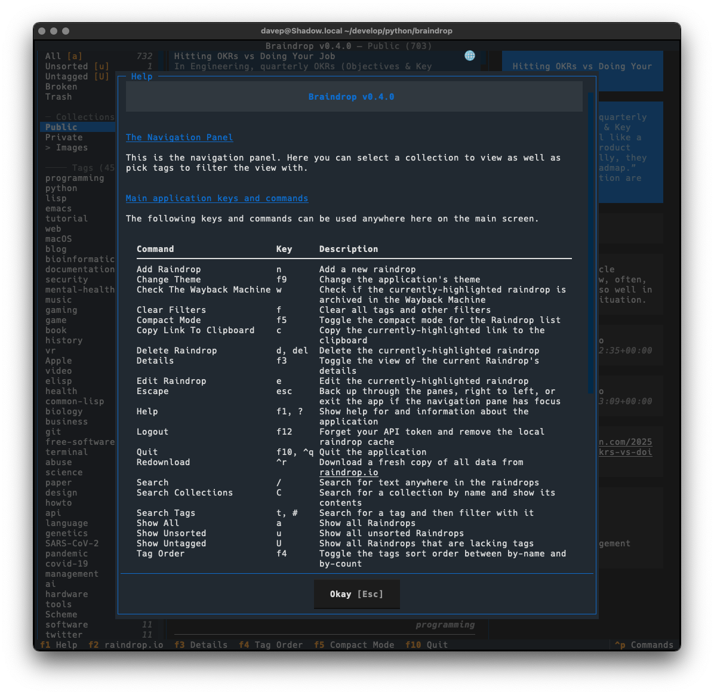
Task: Click the globe icon beside Hitting OKRs
Action: pyautogui.click(x=469, y=56)
